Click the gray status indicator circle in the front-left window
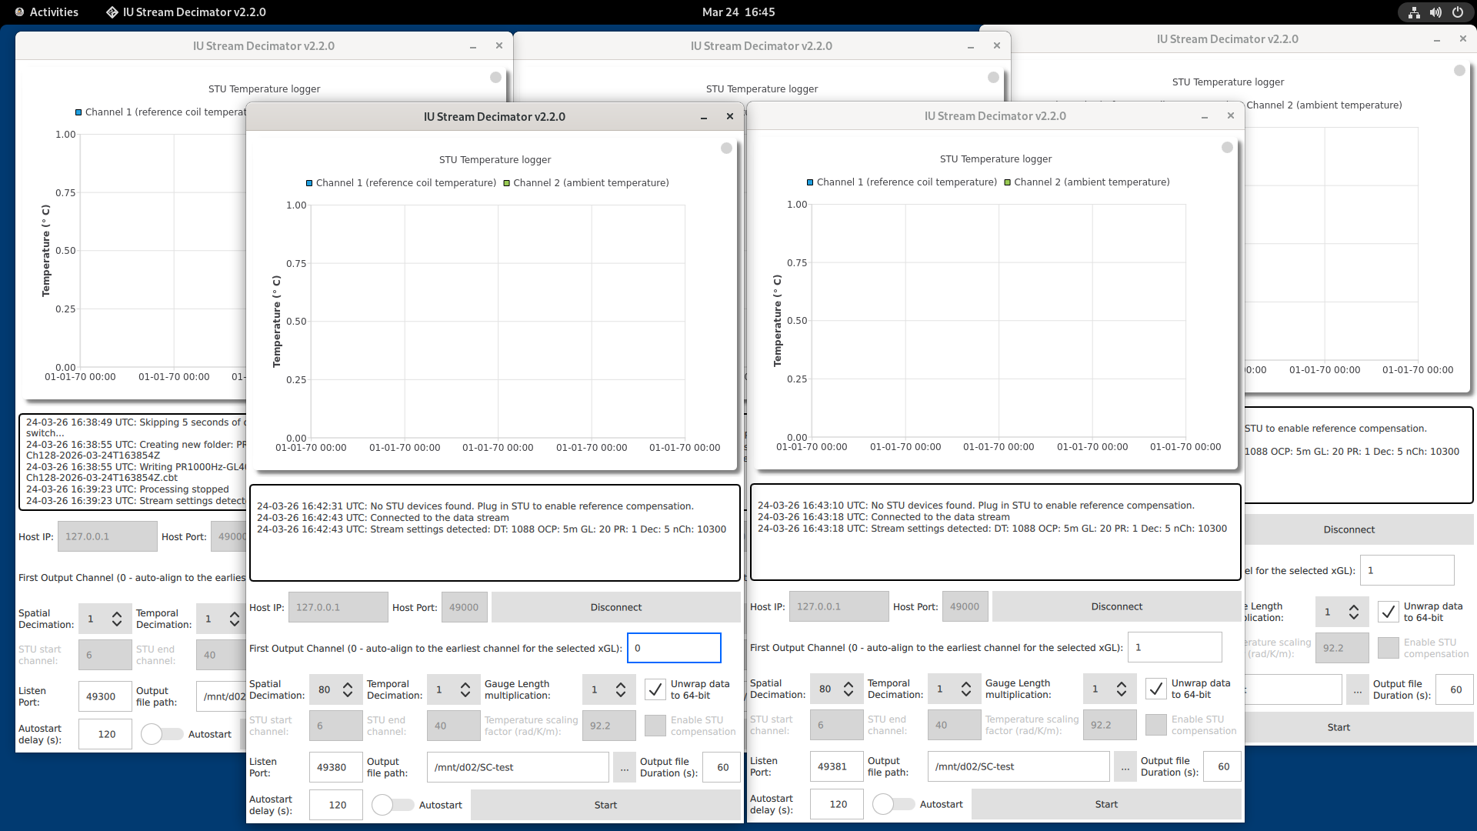 click(x=726, y=148)
